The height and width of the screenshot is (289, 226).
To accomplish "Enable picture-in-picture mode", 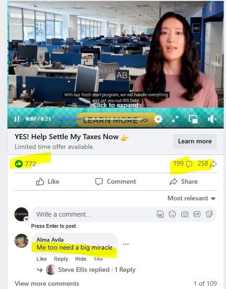I will 193,119.
